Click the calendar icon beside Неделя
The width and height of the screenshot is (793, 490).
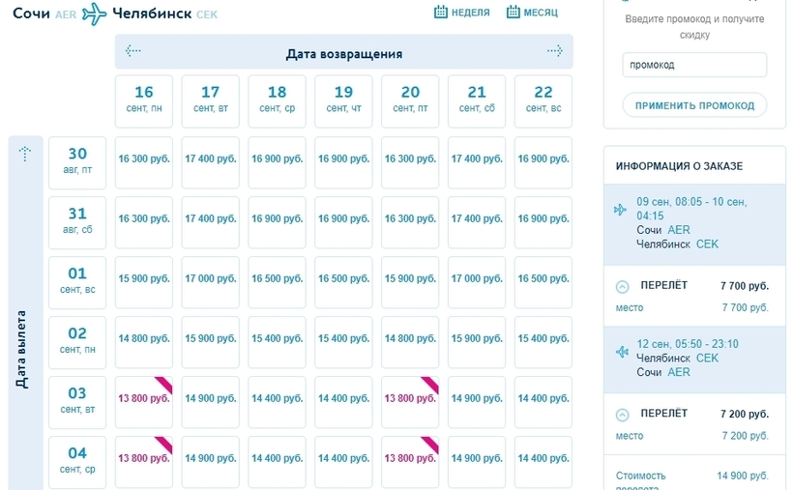click(441, 13)
